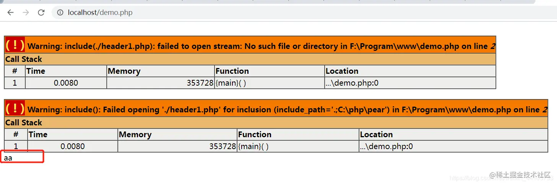Select 'Memory' column header in second table
The image size is (557, 185).
[135, 135]
